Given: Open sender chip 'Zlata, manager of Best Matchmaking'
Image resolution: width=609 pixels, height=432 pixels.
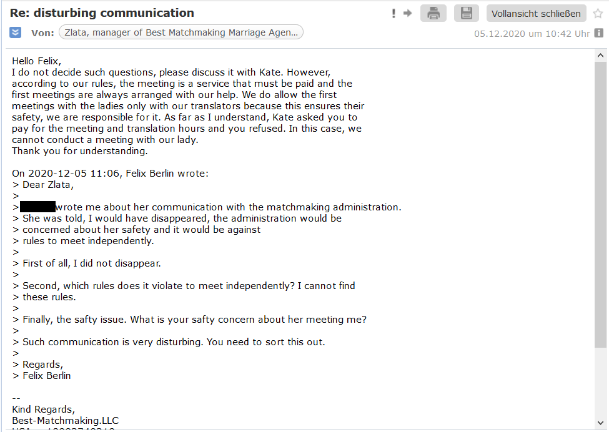Looking at the screenshot, I should pos(181,32).
